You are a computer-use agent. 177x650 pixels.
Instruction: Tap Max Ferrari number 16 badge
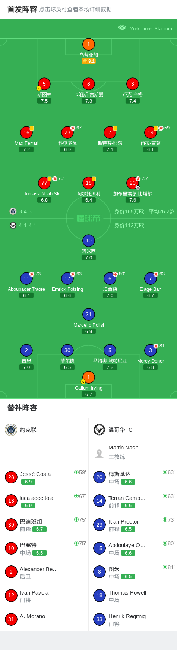[x=26, y=132]
